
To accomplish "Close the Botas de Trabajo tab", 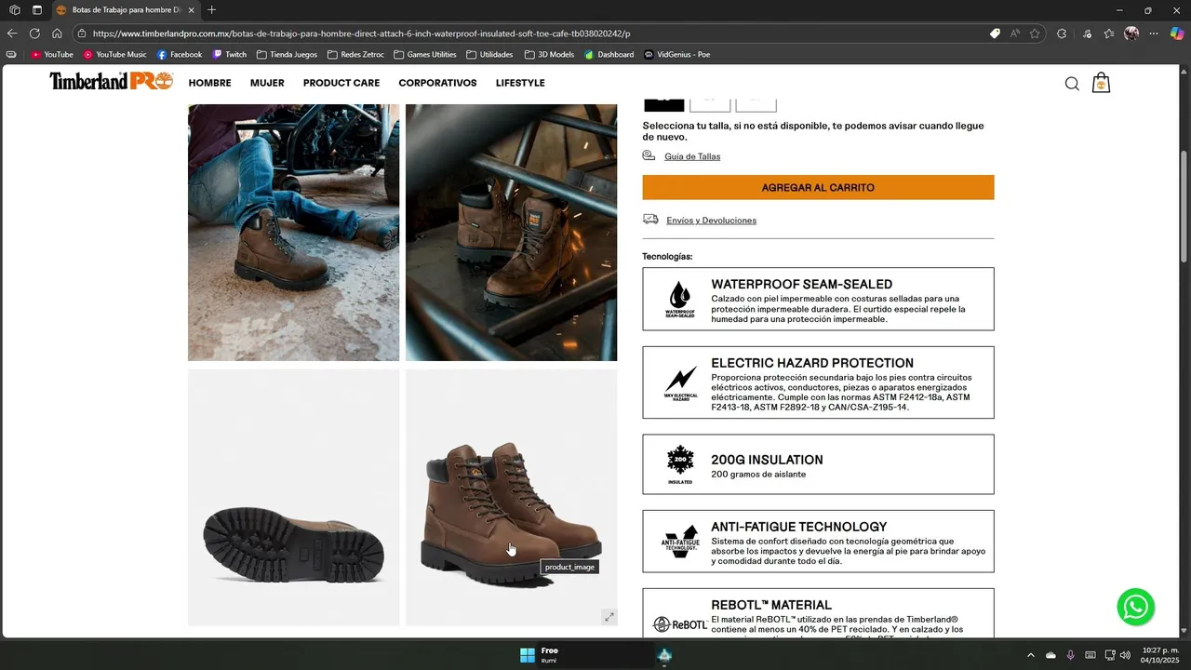I will (191, 10).
